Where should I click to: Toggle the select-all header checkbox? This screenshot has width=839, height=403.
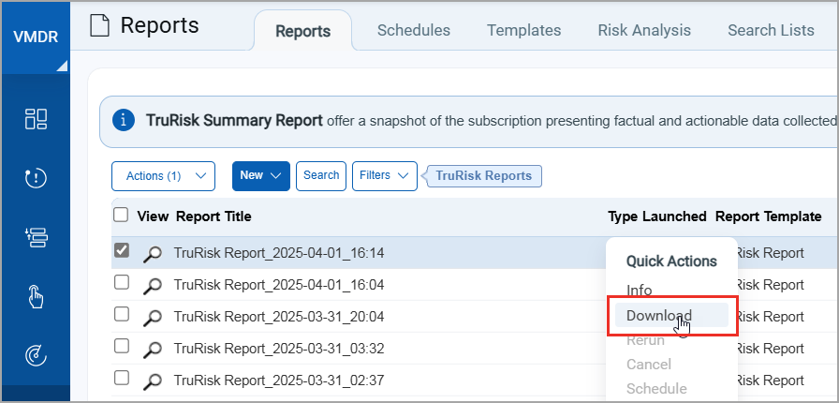[x=121, y=215]
